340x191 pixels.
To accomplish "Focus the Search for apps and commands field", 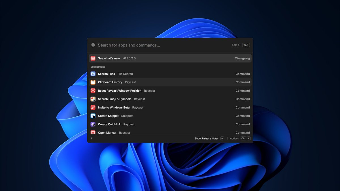I will pos(163,45).
